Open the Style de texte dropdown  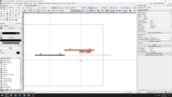161,26
